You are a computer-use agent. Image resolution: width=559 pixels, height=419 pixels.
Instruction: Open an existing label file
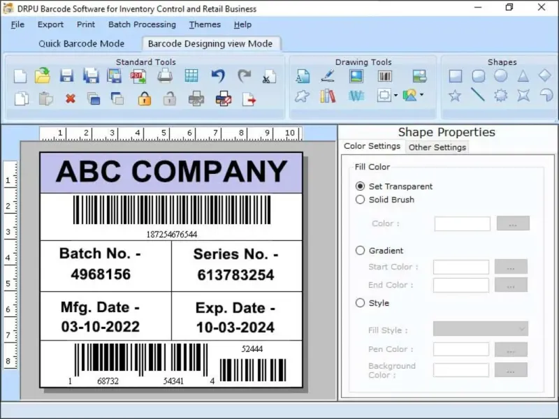[x=43, y=75]
